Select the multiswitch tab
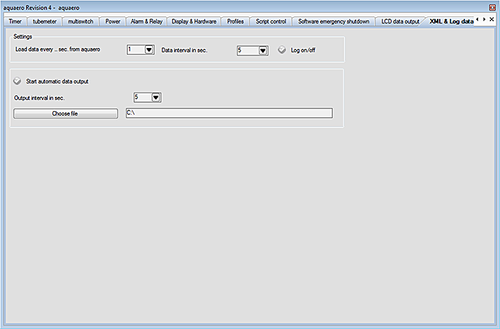The height and width of the screenshot is (329, 500). 81,21
